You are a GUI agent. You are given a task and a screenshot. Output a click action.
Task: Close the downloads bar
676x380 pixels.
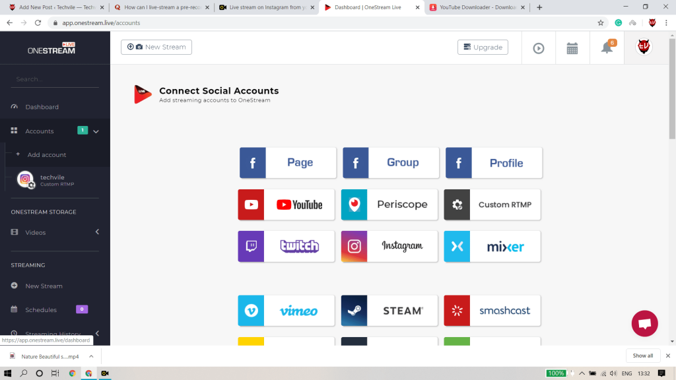tap(668, 356)
